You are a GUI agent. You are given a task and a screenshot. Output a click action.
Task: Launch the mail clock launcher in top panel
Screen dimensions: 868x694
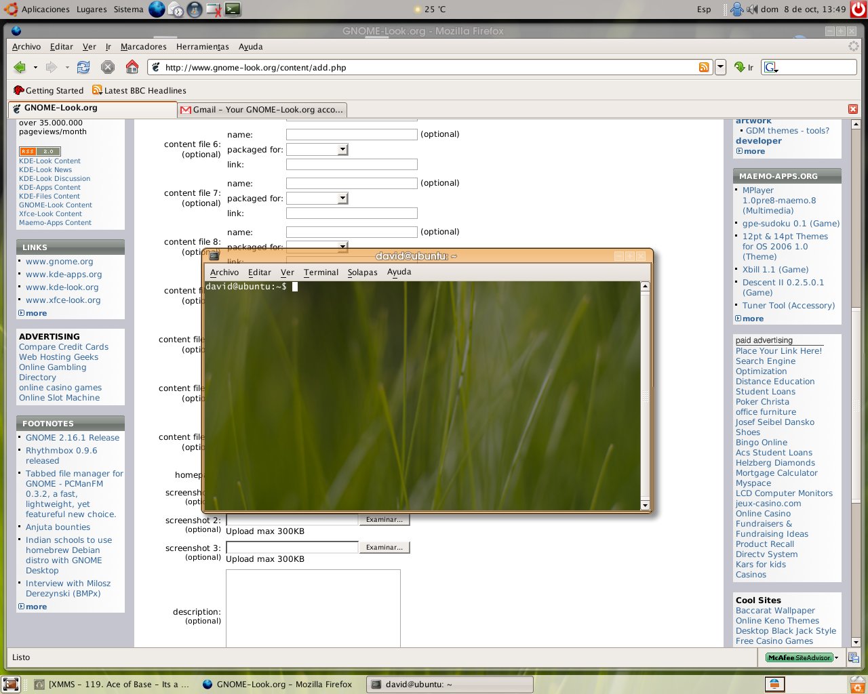[x=176, y=9]
